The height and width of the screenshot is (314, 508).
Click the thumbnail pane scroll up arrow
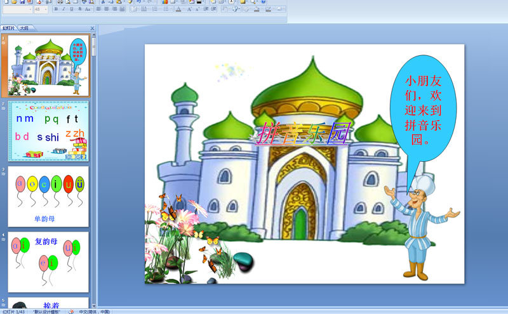[94, 34]
